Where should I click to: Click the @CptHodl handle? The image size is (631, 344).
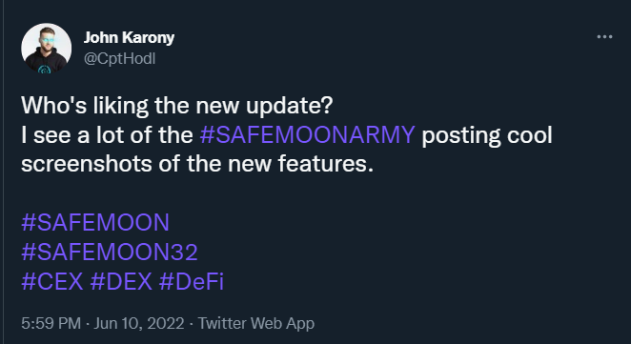coord(119,59)
